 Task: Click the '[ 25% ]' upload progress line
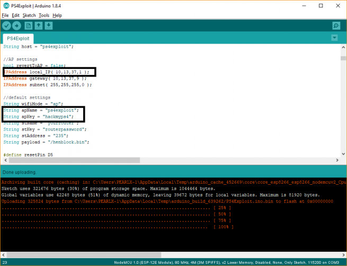pos(116,208)
